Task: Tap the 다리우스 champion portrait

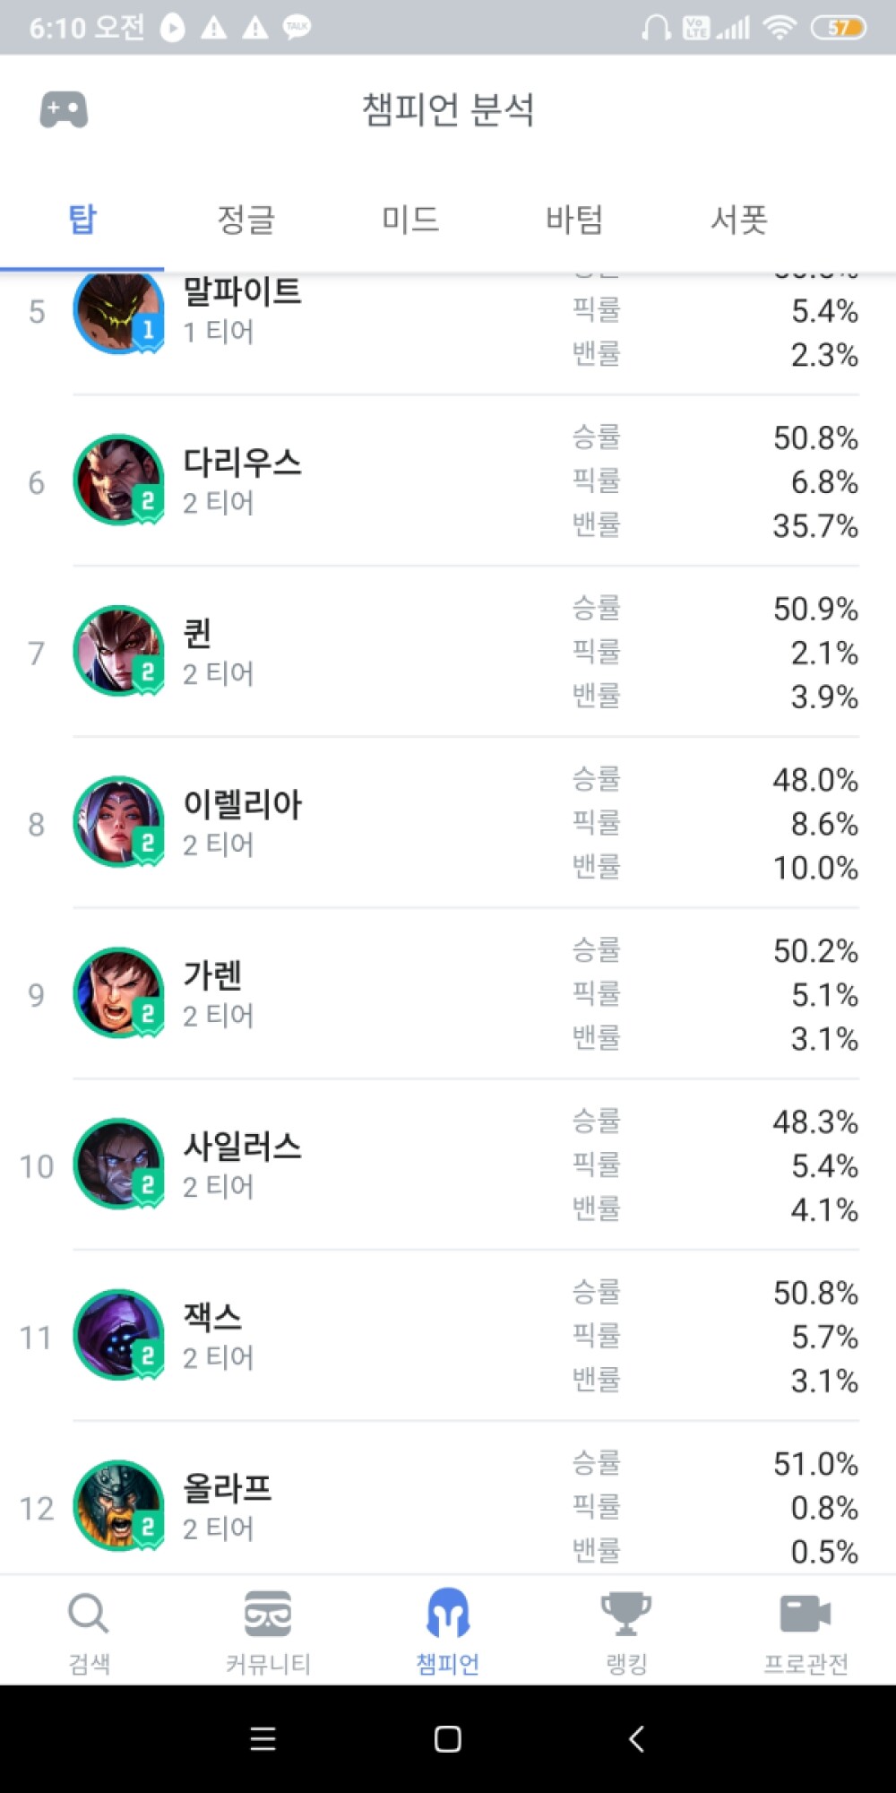Action: 118,481
